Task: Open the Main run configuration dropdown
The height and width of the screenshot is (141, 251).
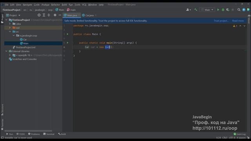Action: [x=207, y=10]
